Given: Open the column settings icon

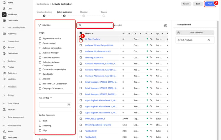Looking at the screenshot, I should [x=166, y=26].
